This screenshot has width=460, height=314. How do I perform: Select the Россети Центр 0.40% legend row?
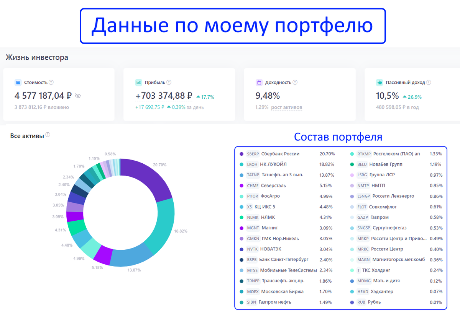(x=396, y=249)
